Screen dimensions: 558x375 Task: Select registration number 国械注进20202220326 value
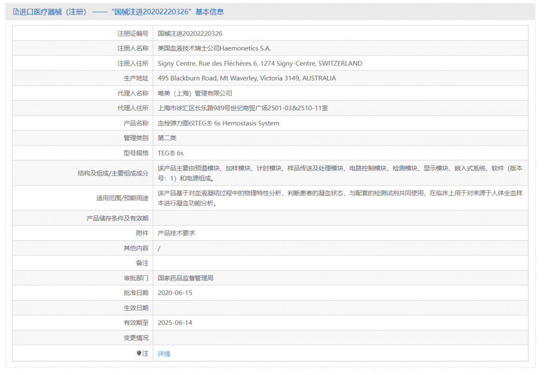190,33
